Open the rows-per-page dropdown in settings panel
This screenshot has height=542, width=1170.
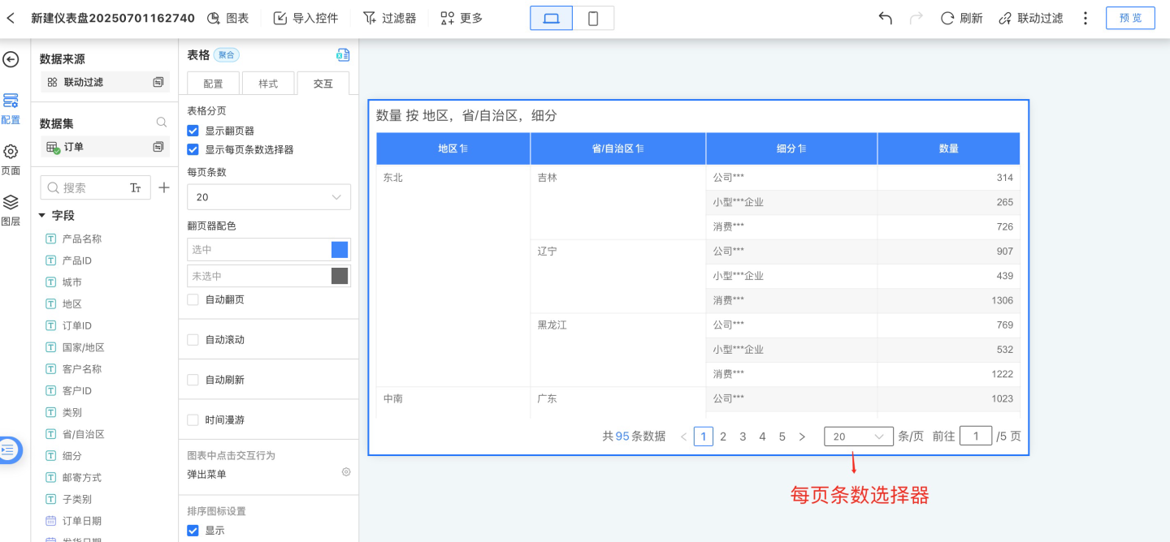[268, 197]
